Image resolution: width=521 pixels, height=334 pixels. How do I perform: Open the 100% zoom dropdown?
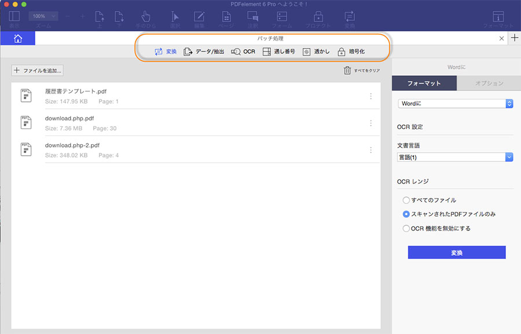click(x=43, y=16)
